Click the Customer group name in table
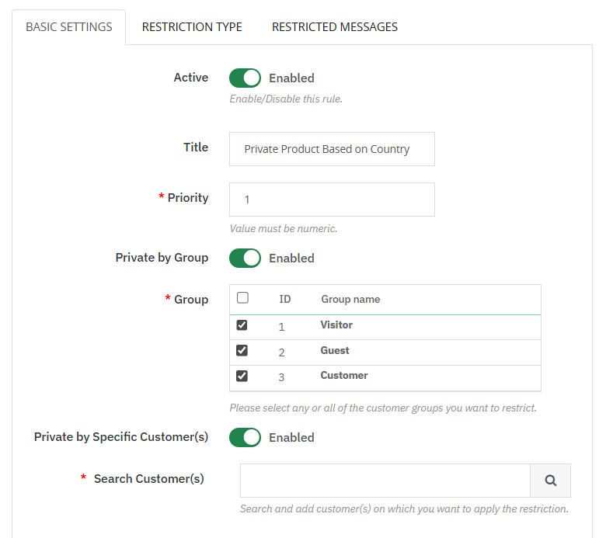Screen dimensions: 606x538 (344, 376)
